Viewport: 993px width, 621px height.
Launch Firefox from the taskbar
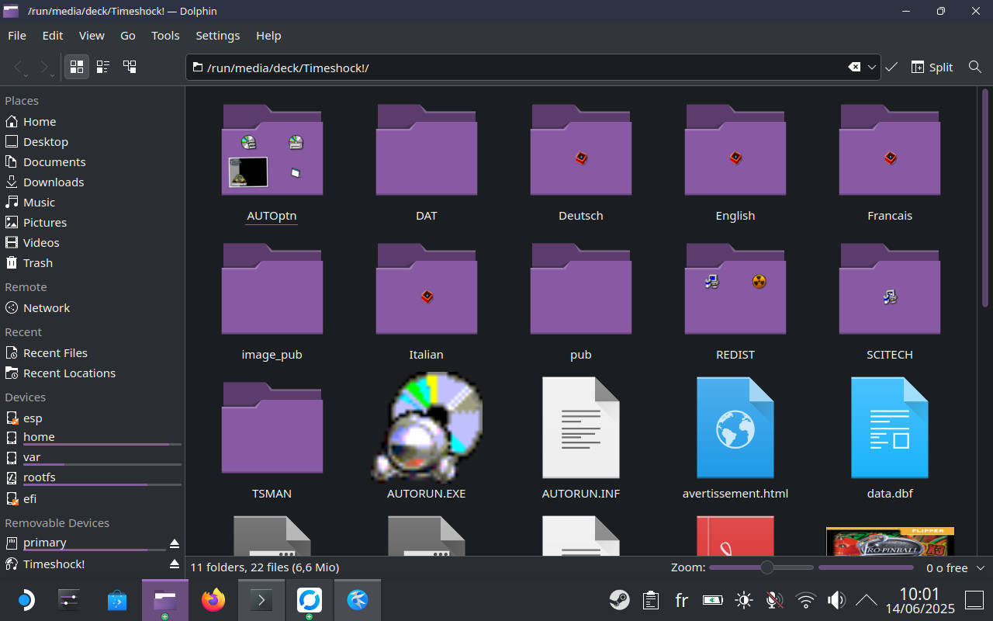coord(213,600)
